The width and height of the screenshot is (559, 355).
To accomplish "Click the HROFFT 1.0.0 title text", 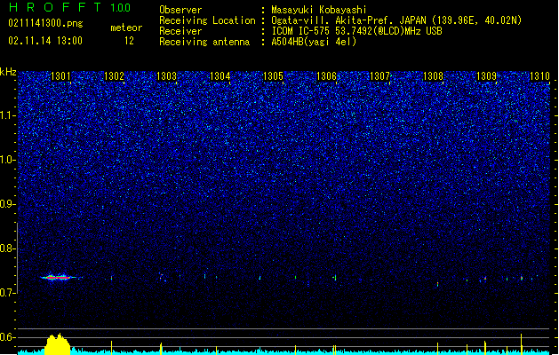I will click(70, 7).
